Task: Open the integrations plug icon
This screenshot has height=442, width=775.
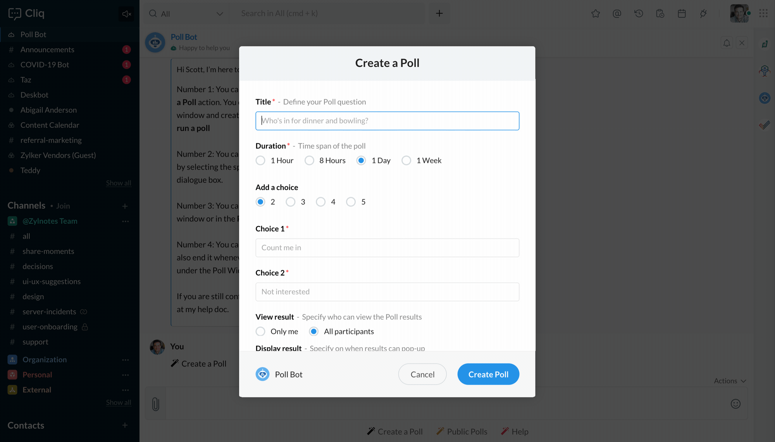Action: (x=703, y=14)
